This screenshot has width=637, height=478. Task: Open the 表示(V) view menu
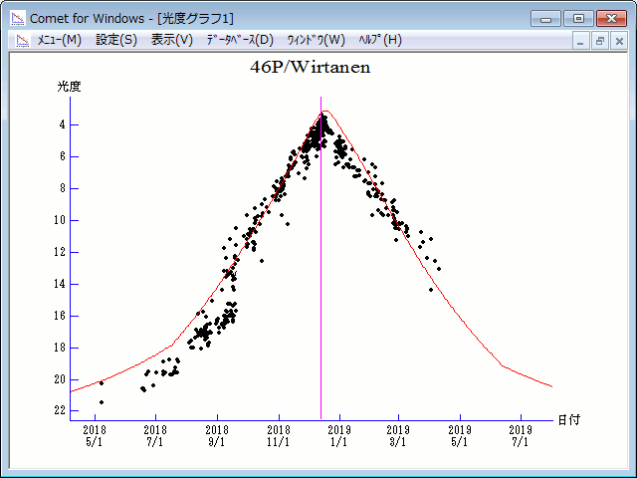(x=172, y=40)
